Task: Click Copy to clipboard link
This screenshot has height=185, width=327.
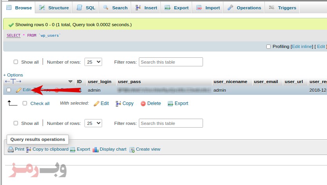Action: point(50,149)
